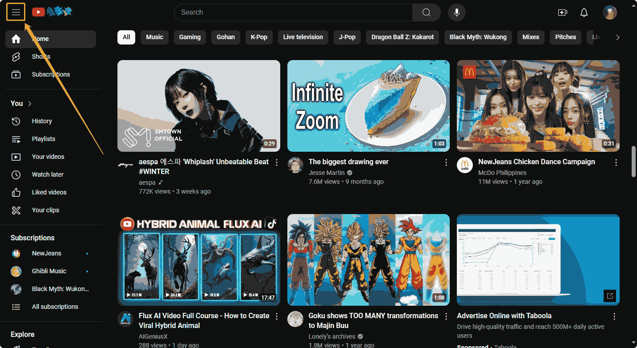Click Jesse Martin channel name
The image size is (637, 348).
[327, 173]
